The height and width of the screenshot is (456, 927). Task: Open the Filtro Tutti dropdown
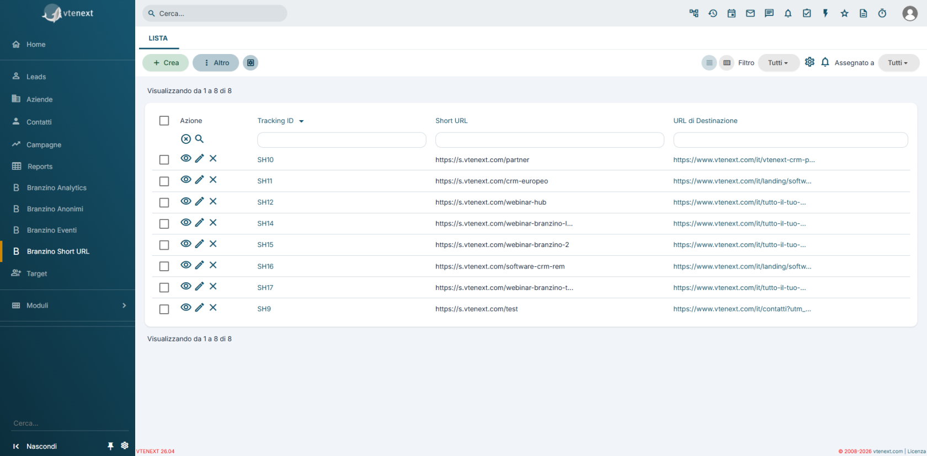[x=779, y=63]
